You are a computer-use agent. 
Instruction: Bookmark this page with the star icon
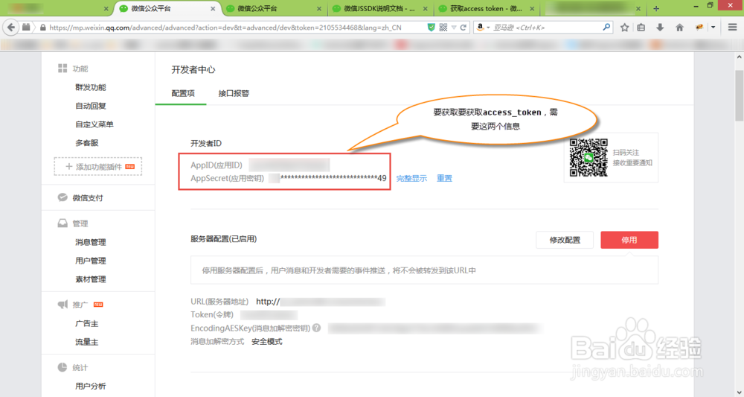tap(625, 28)
